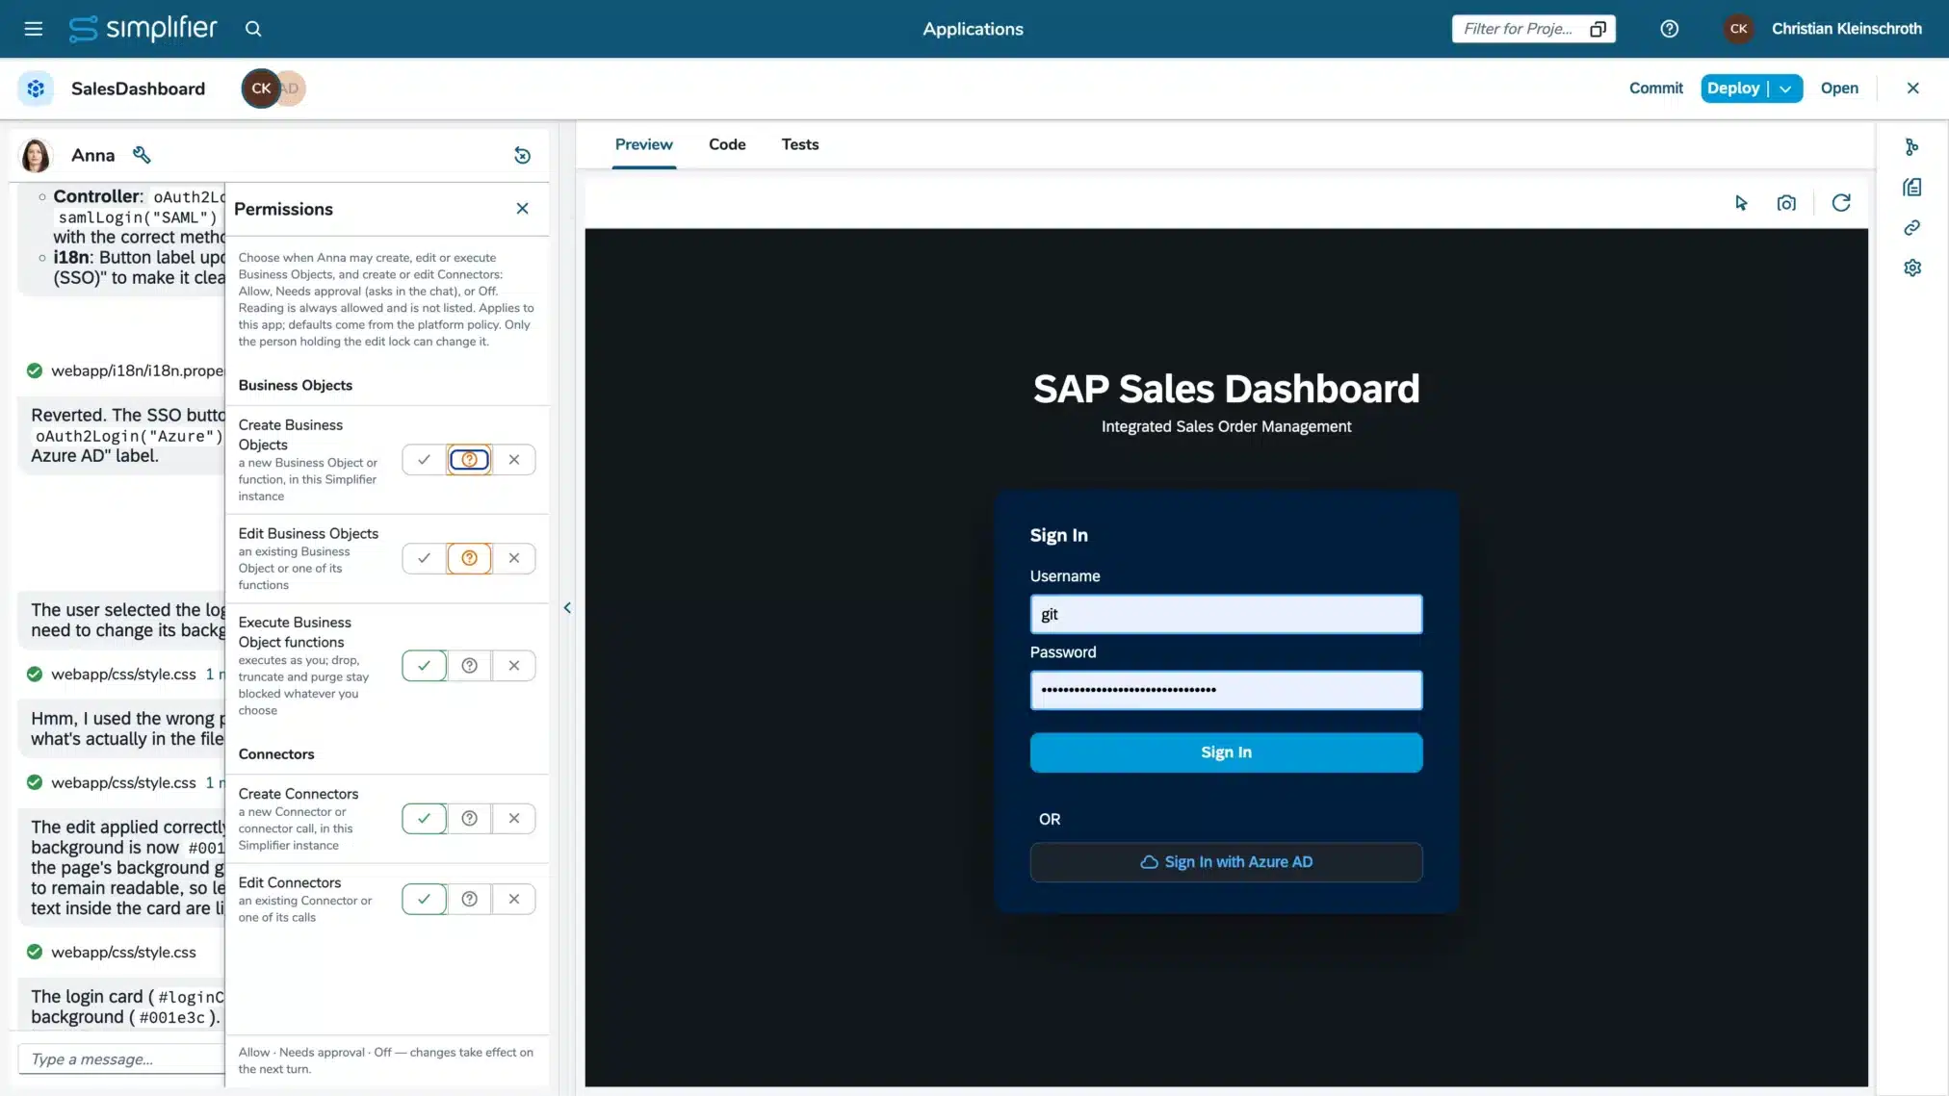Focus the Filter for Projects field
The width and height of the screenshot is (1949, 1096).
(1520, 29)
